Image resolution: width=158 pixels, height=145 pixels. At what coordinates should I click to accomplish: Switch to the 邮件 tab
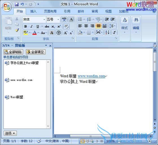point(81,11)
